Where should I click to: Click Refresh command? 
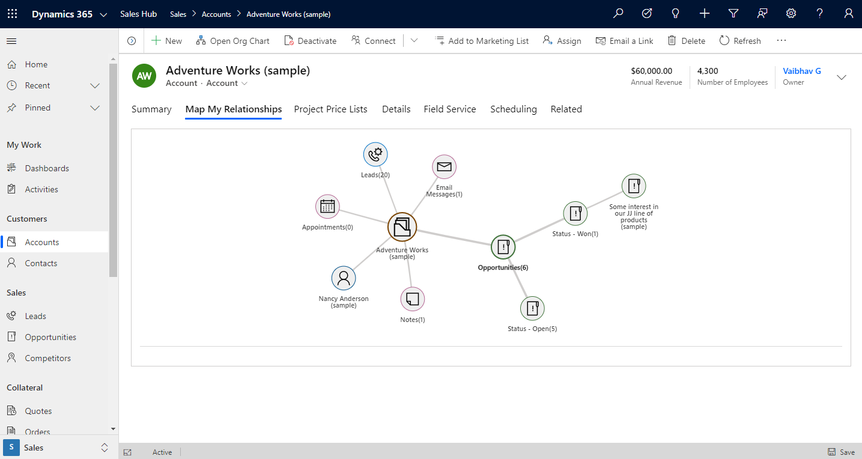click(x=740, y=41)
